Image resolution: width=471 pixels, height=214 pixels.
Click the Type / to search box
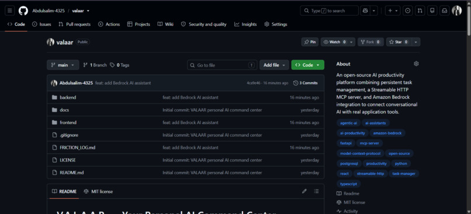point(329,11)
